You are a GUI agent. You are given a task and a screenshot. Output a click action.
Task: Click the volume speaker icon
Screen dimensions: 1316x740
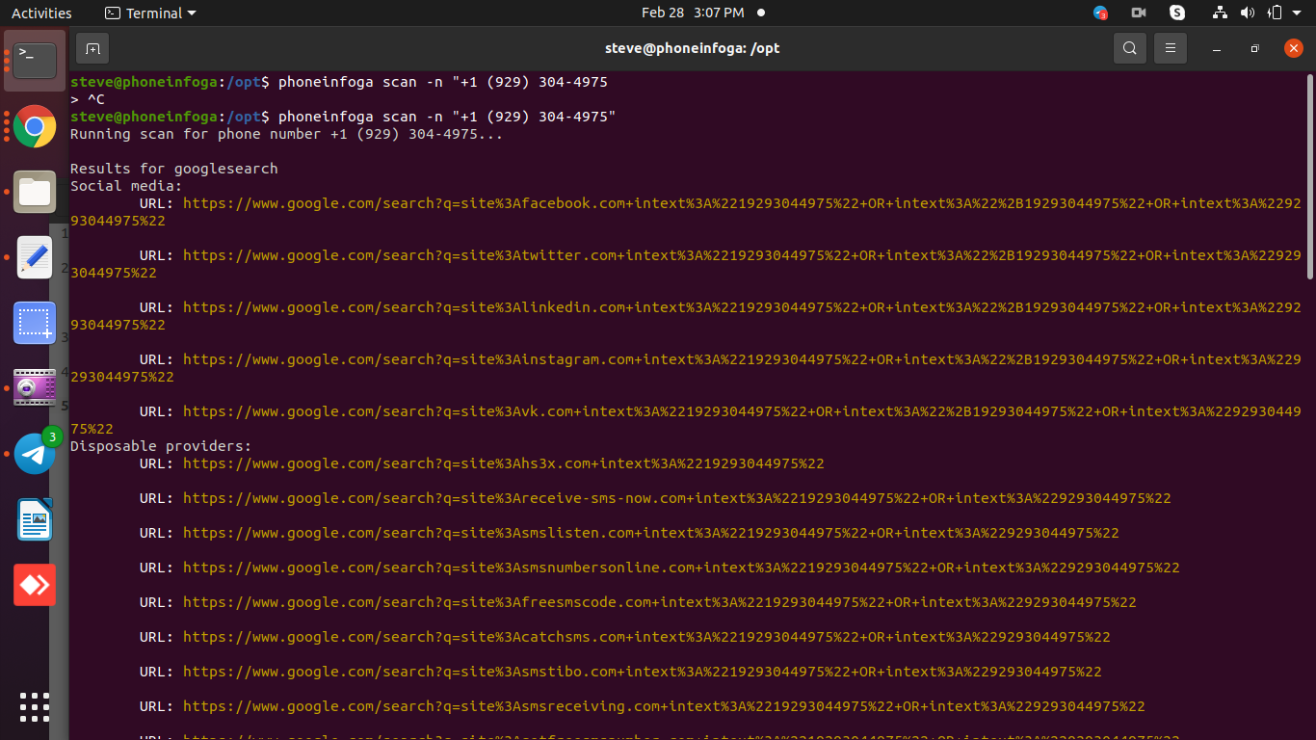click(1248, 13)
